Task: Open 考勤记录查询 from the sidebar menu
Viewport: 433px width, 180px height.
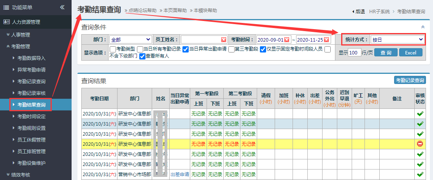Action: click(31, 81)
